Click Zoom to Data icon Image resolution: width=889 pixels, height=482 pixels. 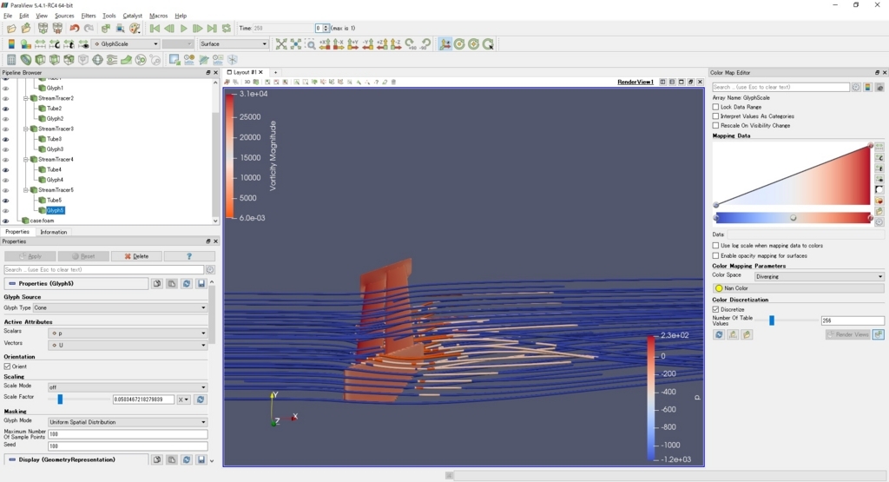pyautogui.click(x=296, y=43)
